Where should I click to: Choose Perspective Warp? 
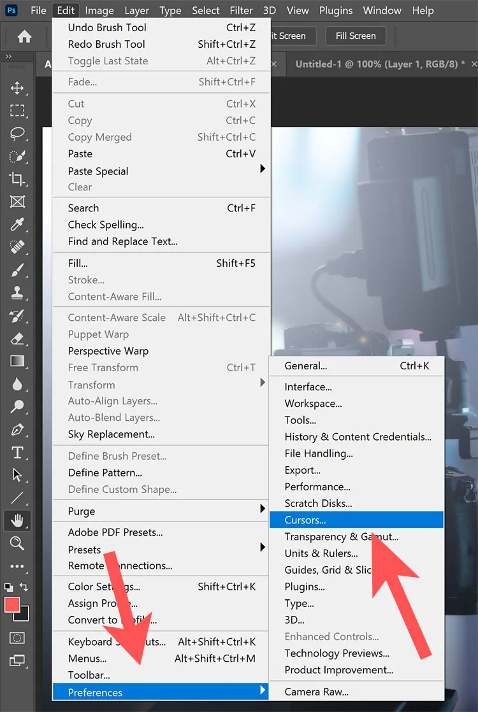click(161, 351)
